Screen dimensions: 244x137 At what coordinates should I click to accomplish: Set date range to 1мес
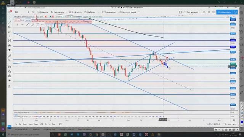coord(24,124)
